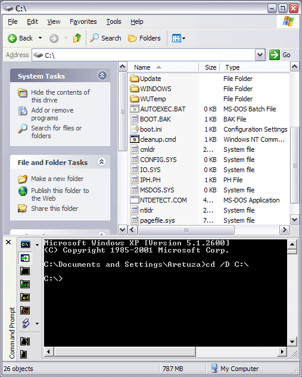Open the File menu
Image resolution: width=302 pixels, height=377 pixels.
[13, 21]
